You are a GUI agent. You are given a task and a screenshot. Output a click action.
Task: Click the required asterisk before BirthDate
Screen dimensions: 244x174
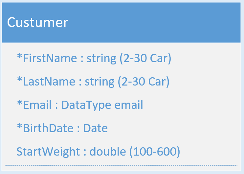20,126
